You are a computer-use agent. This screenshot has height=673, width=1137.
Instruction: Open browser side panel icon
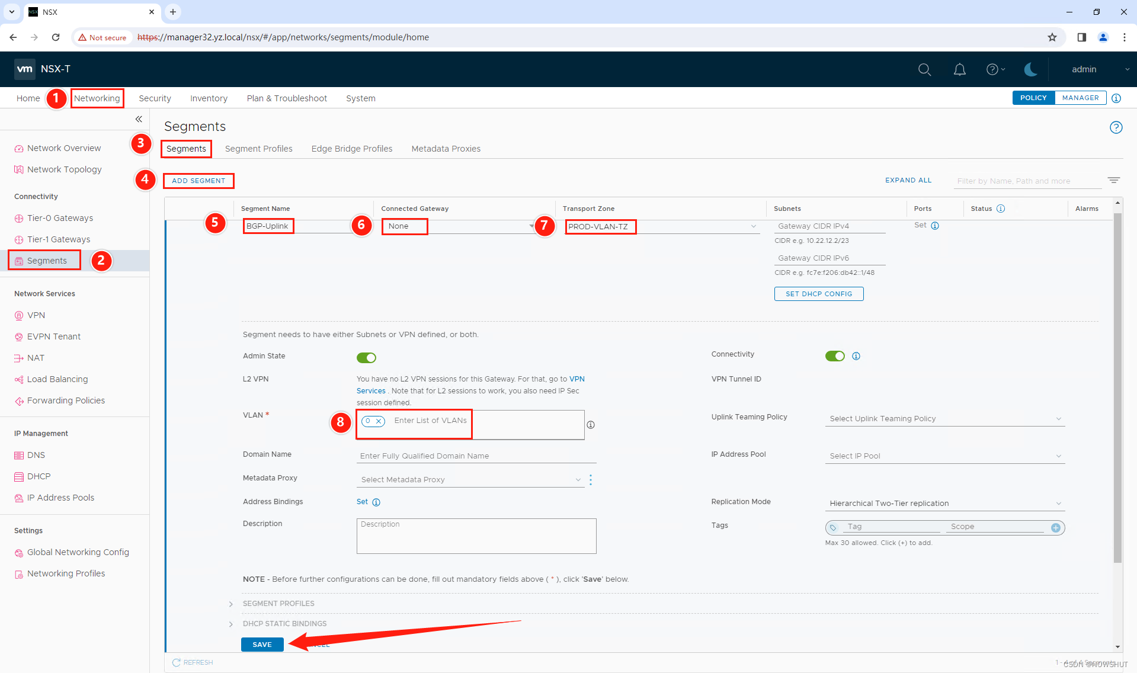click(1081, 37)
